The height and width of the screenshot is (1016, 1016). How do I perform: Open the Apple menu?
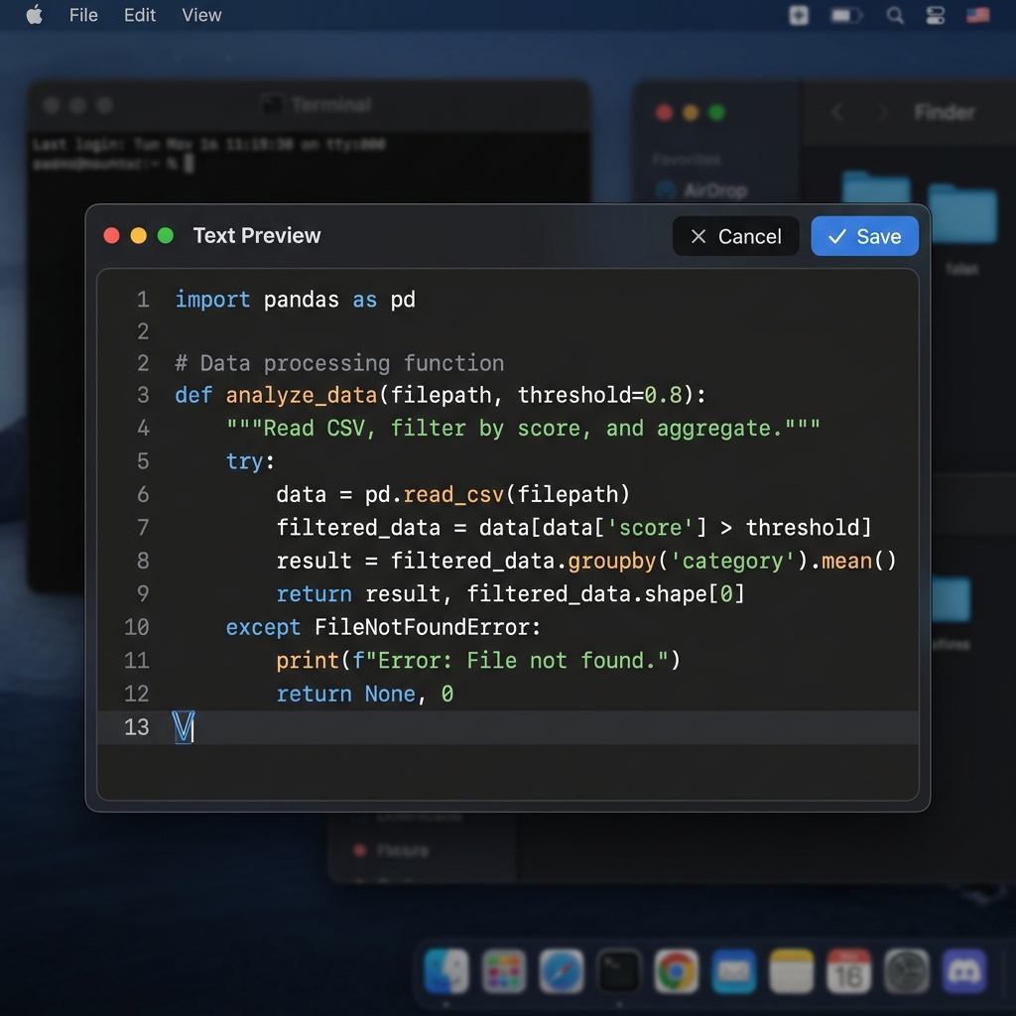34,15
